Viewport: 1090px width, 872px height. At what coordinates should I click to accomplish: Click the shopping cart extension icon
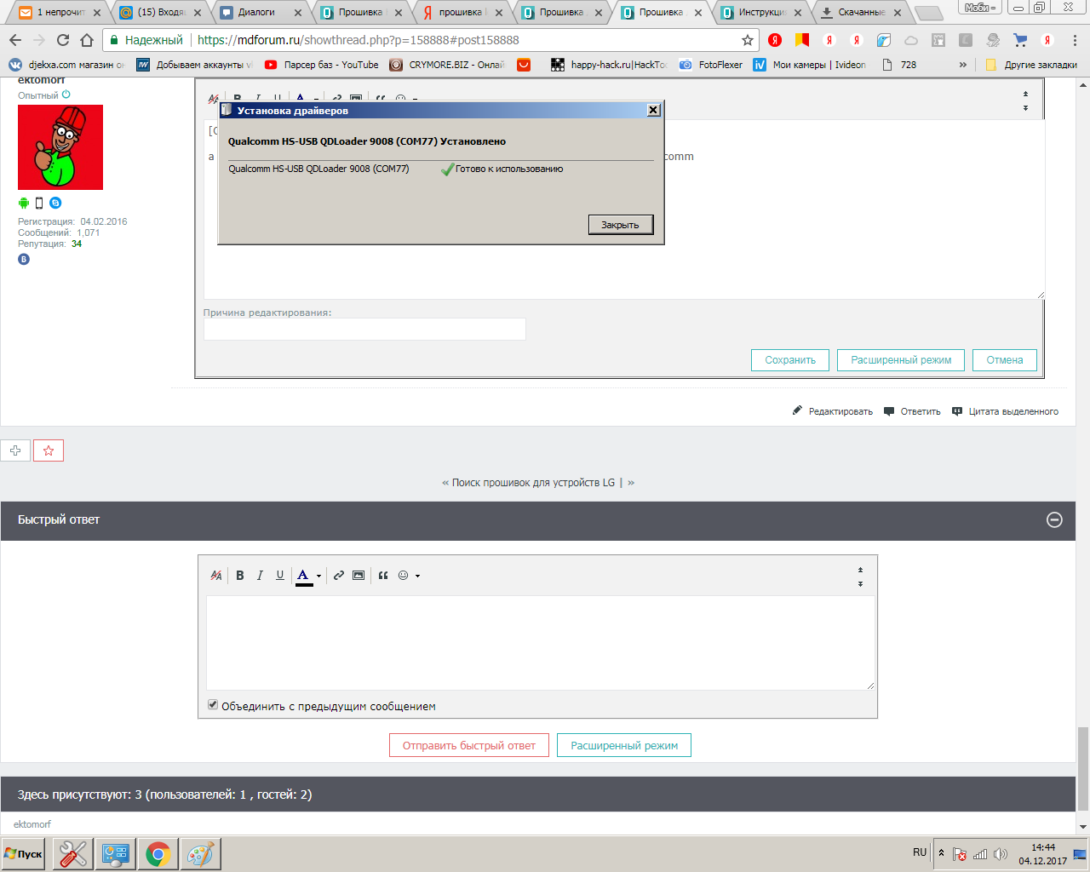pyautogui.click(x=1020, y=40)
